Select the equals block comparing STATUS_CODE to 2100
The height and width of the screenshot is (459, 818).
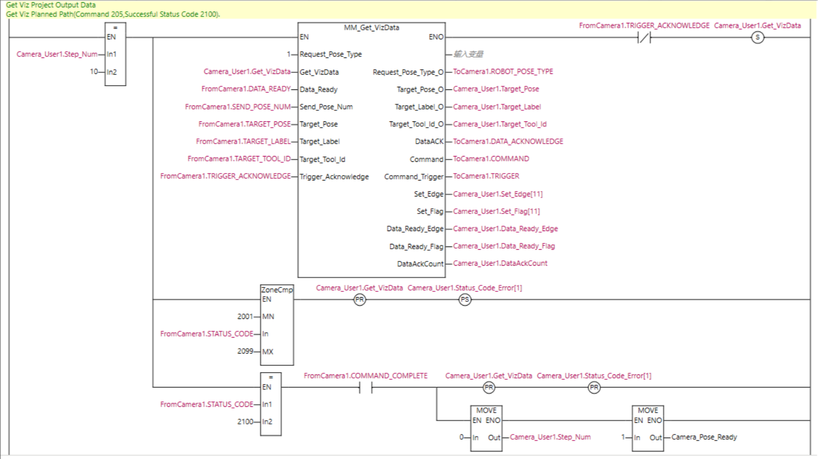click(x=270, y=405)
